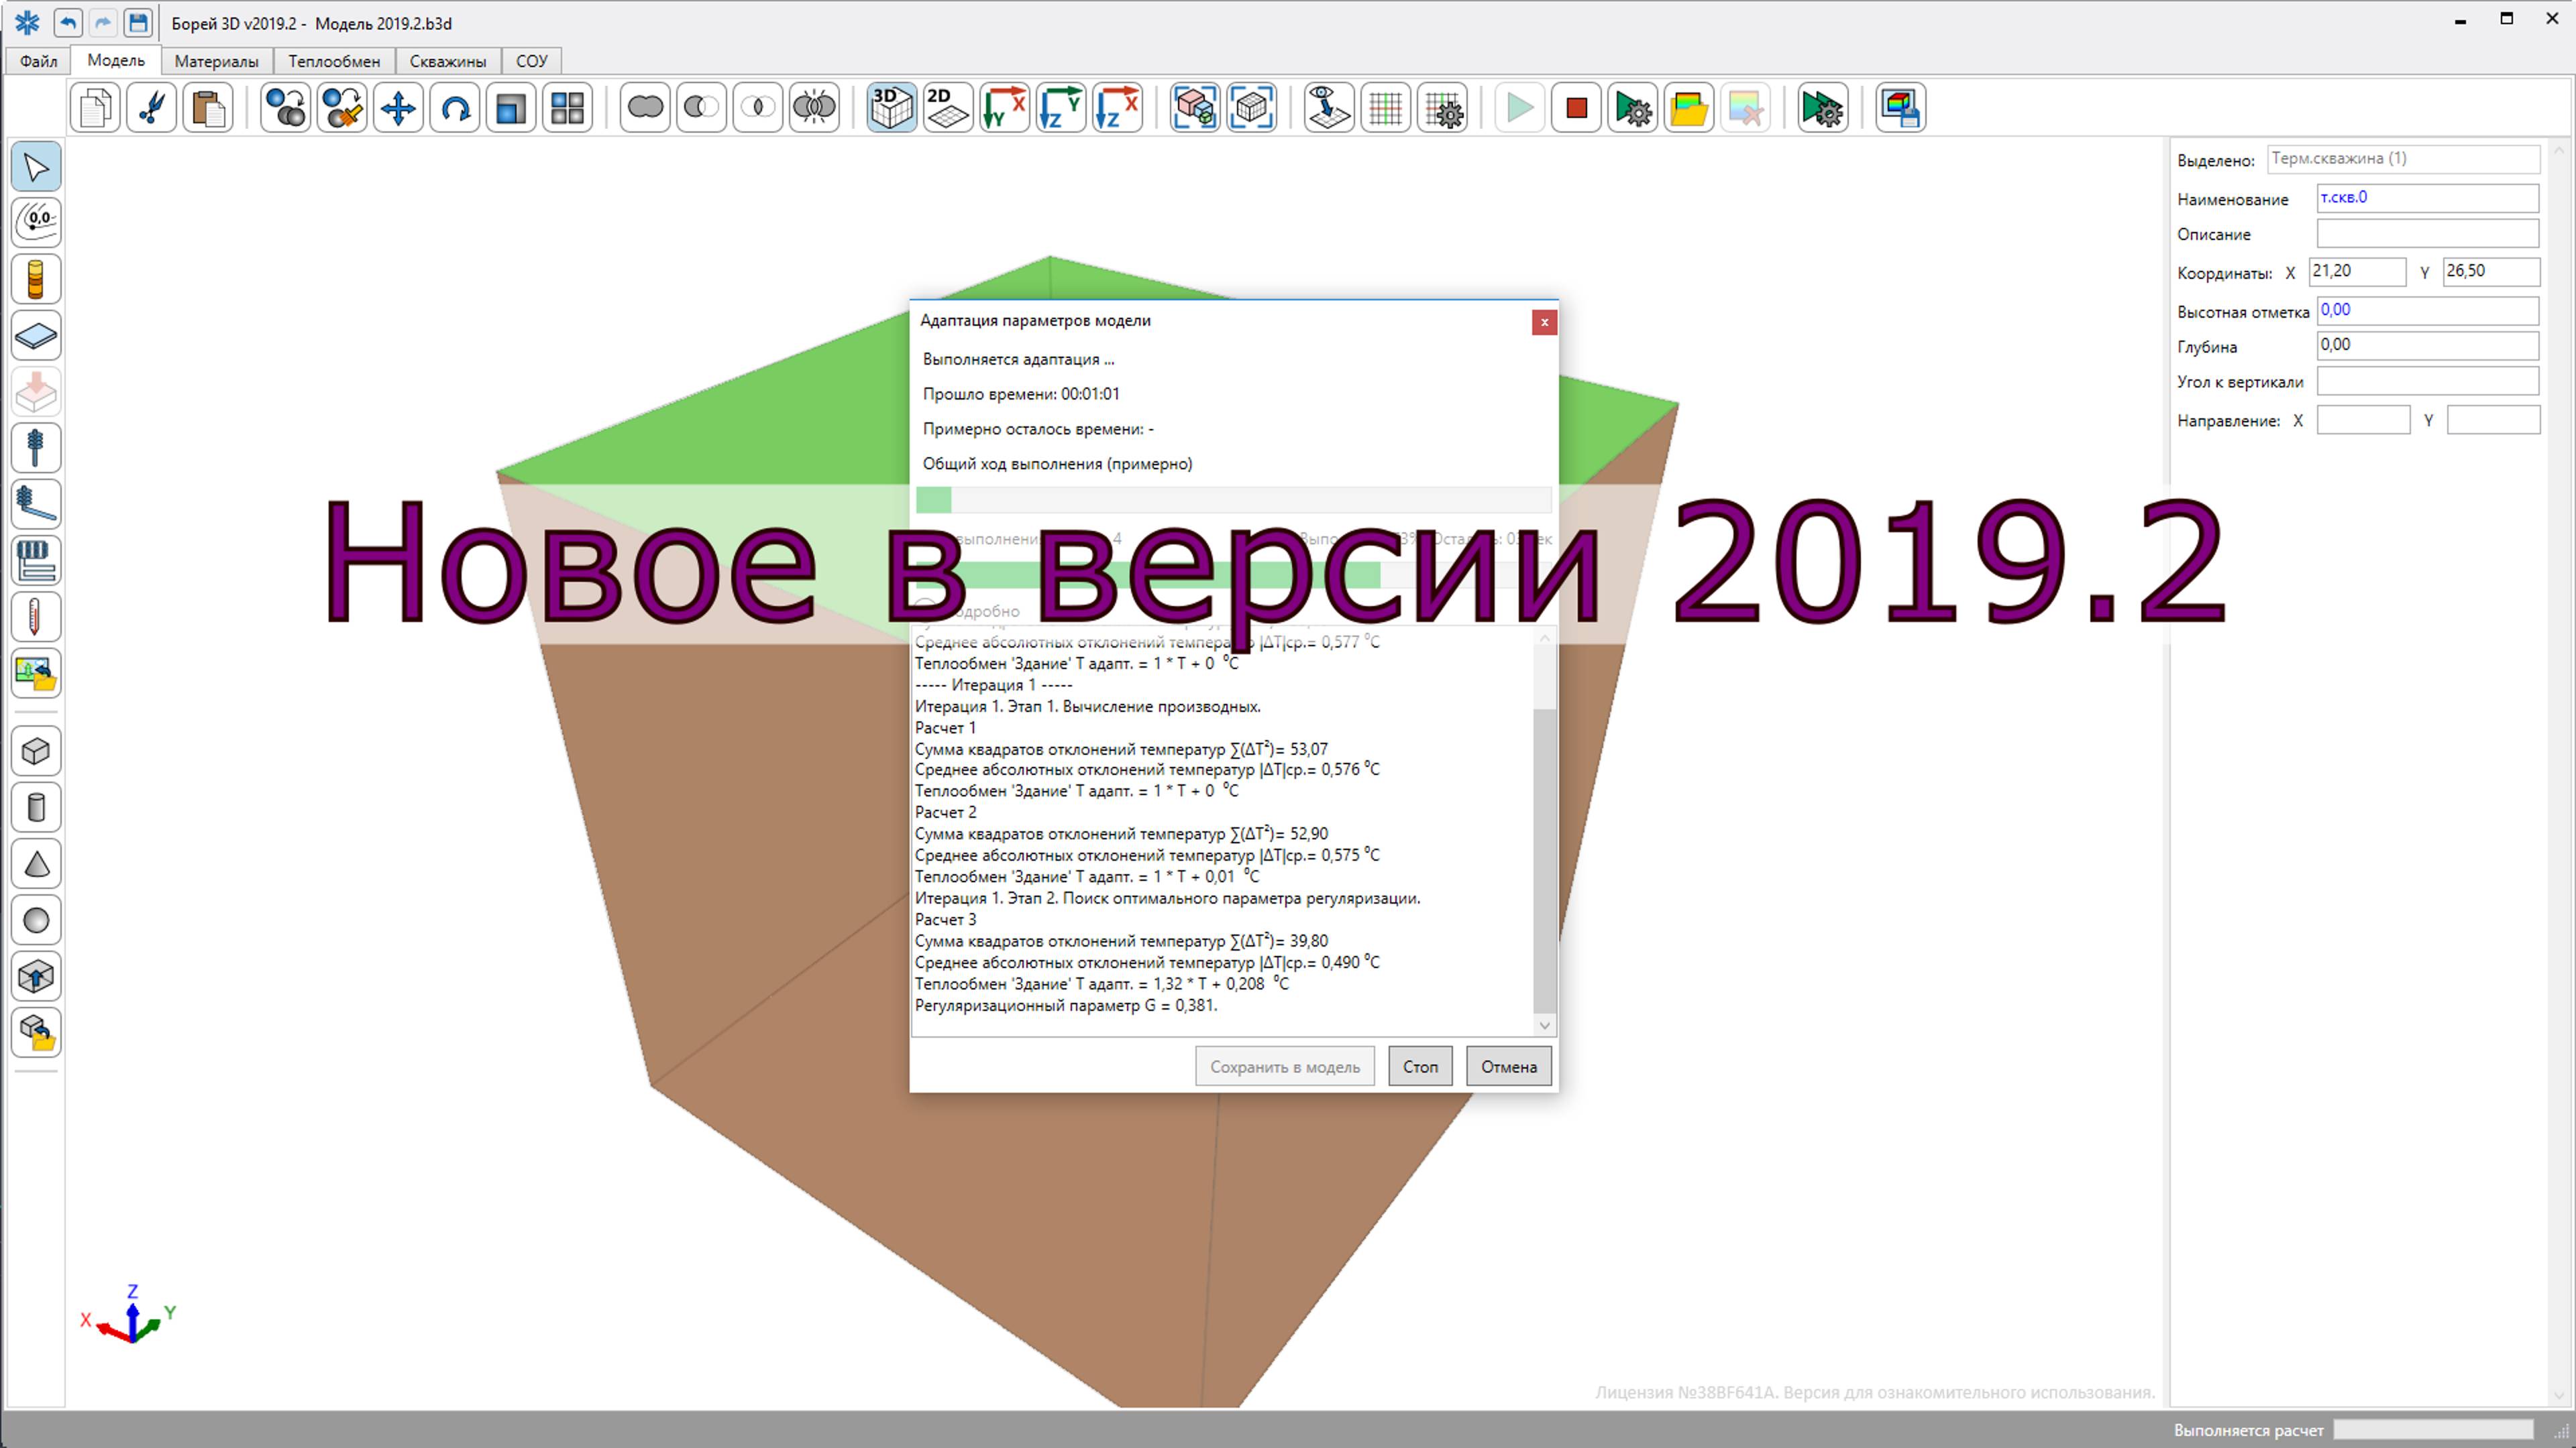Select the vertical thermosyphon tool
The width and height of the screenshot is (2576, 1448).
36,448
